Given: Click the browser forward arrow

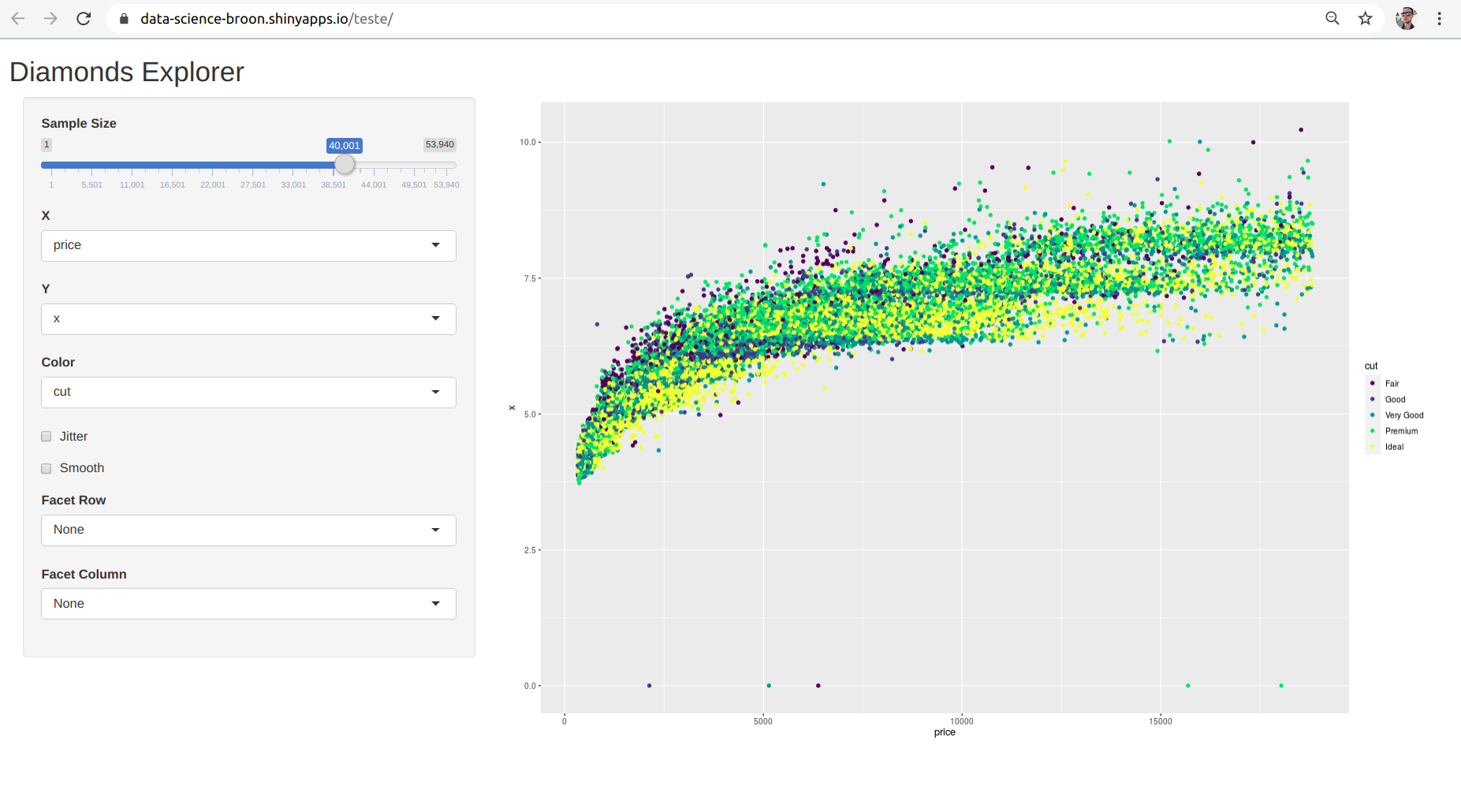Looking at the screenshot, I should point(50,18).
